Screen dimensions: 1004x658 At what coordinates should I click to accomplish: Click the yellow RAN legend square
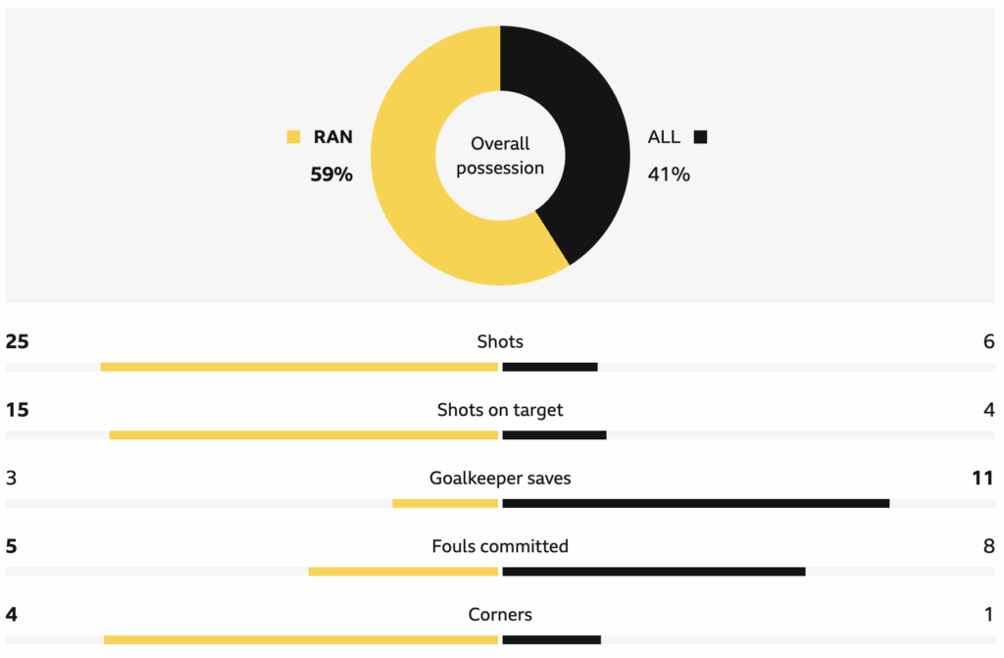293,137
